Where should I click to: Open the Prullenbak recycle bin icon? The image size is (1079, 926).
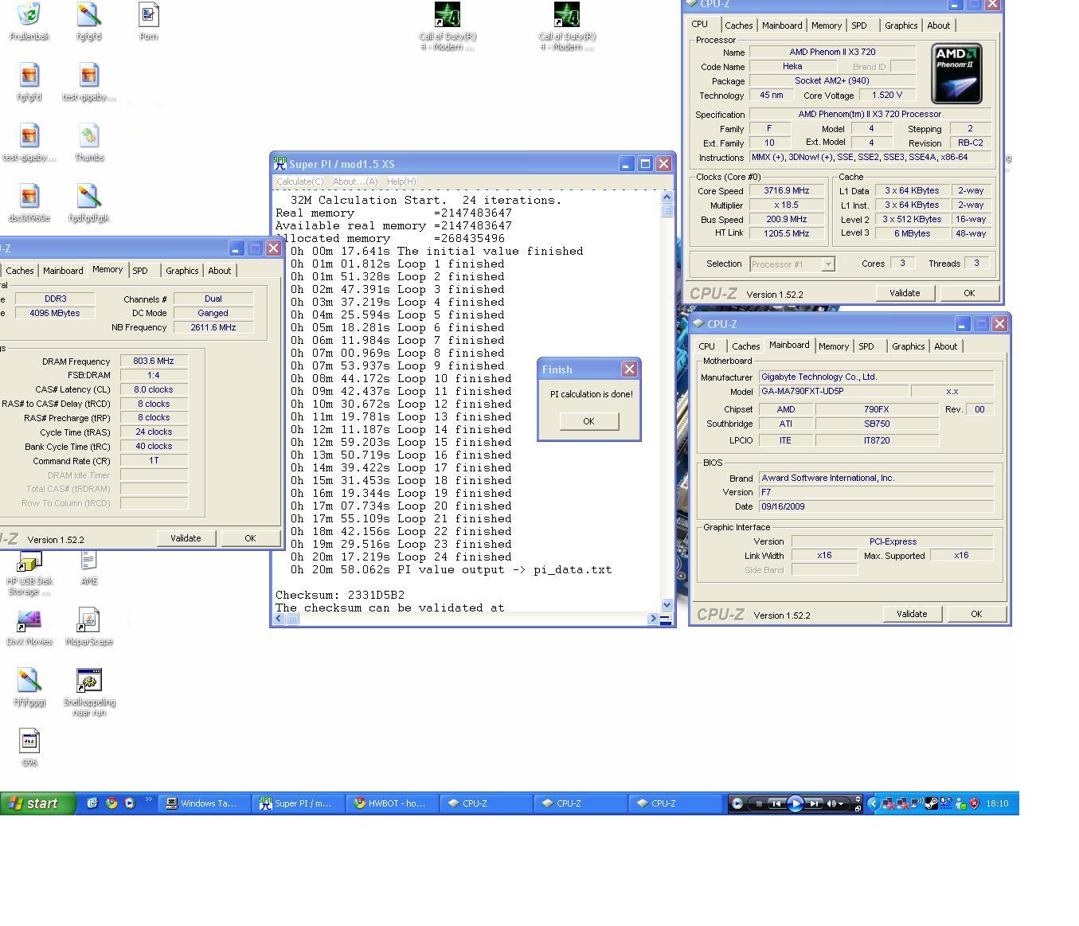[x=29, y=14]
